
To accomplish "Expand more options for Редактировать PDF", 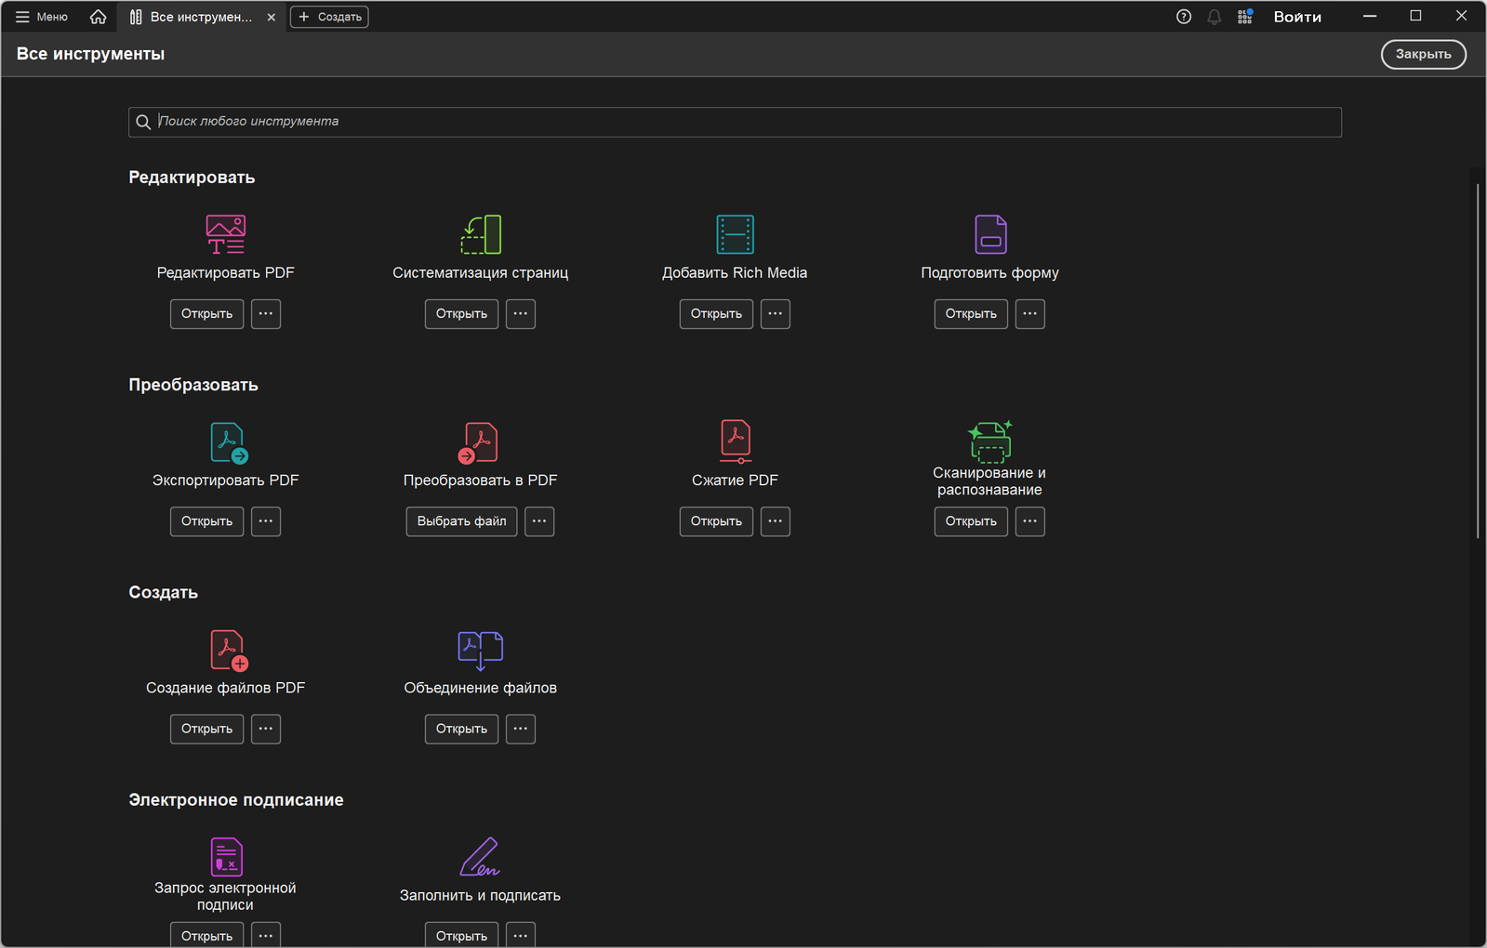I will (x=266, y=314).
